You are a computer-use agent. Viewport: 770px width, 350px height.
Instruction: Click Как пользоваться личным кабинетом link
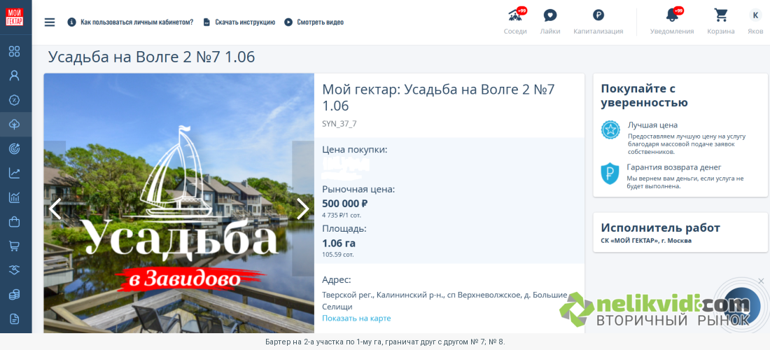(x=137, y=22)
